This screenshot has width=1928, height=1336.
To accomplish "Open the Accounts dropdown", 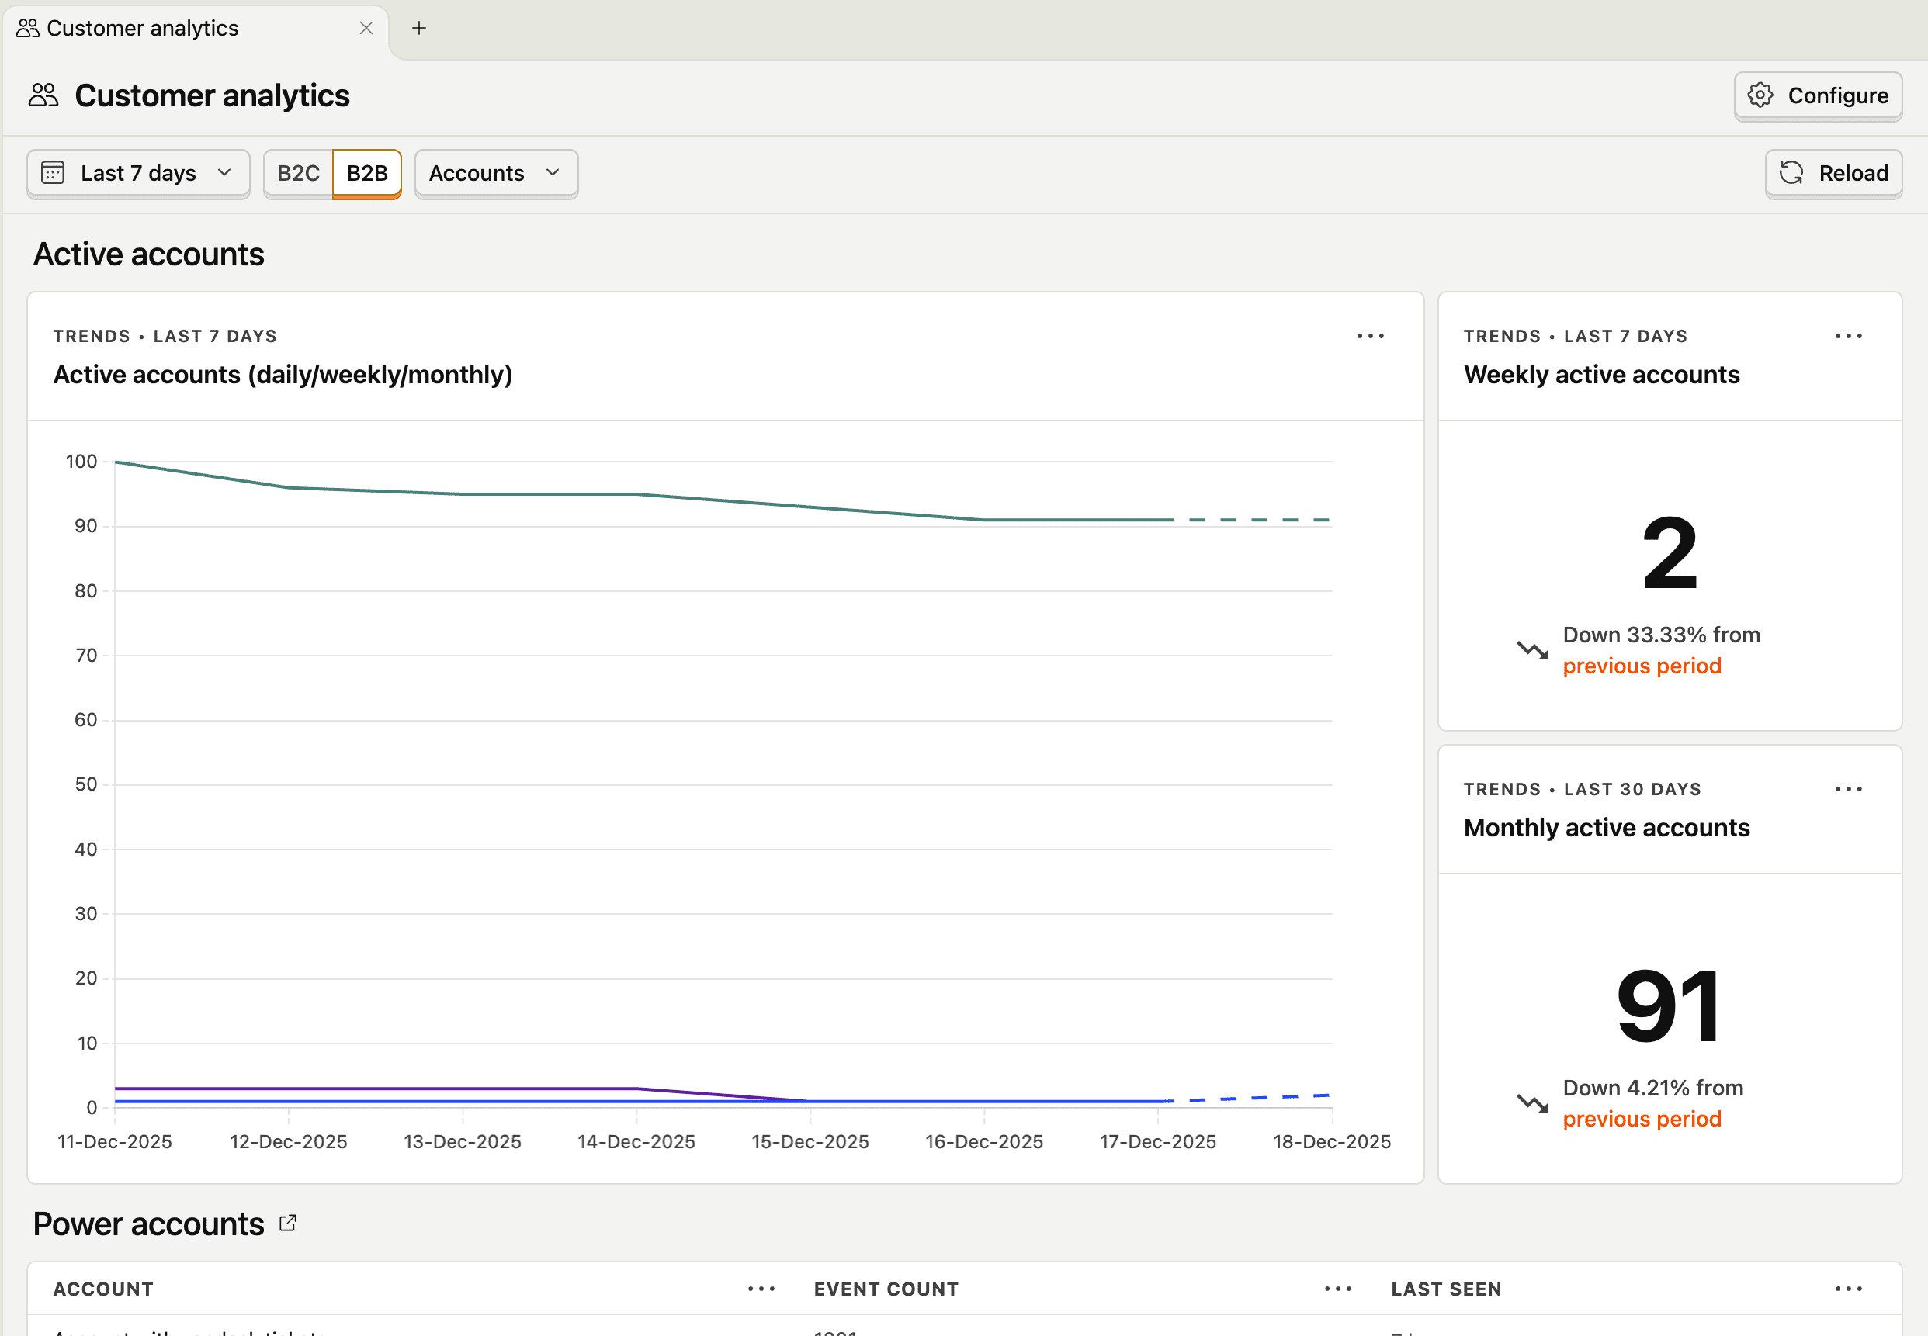I will pos(495,172).
